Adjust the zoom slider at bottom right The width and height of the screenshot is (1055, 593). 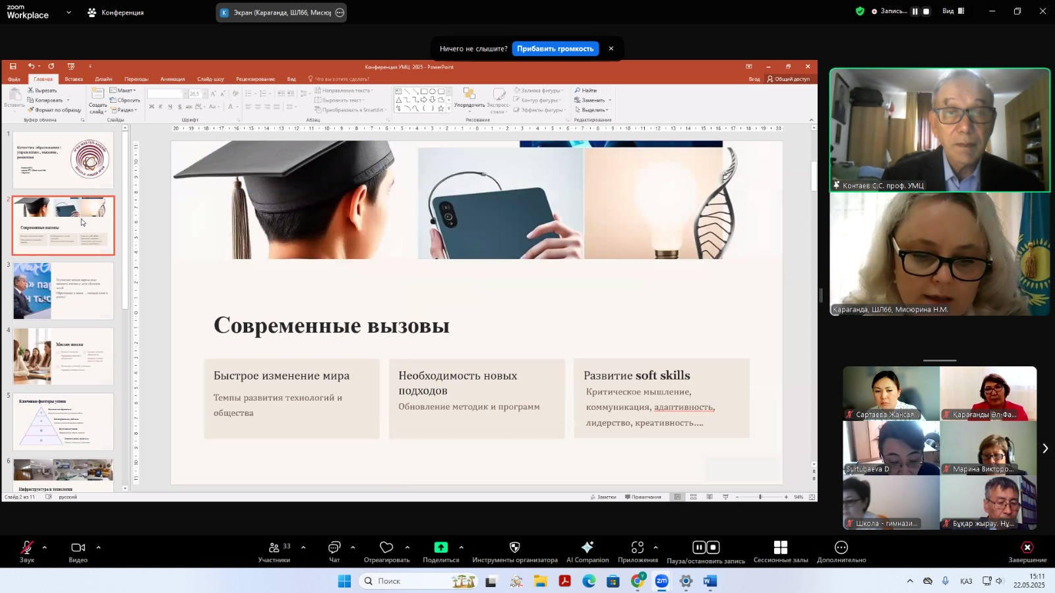click(760, 497)
